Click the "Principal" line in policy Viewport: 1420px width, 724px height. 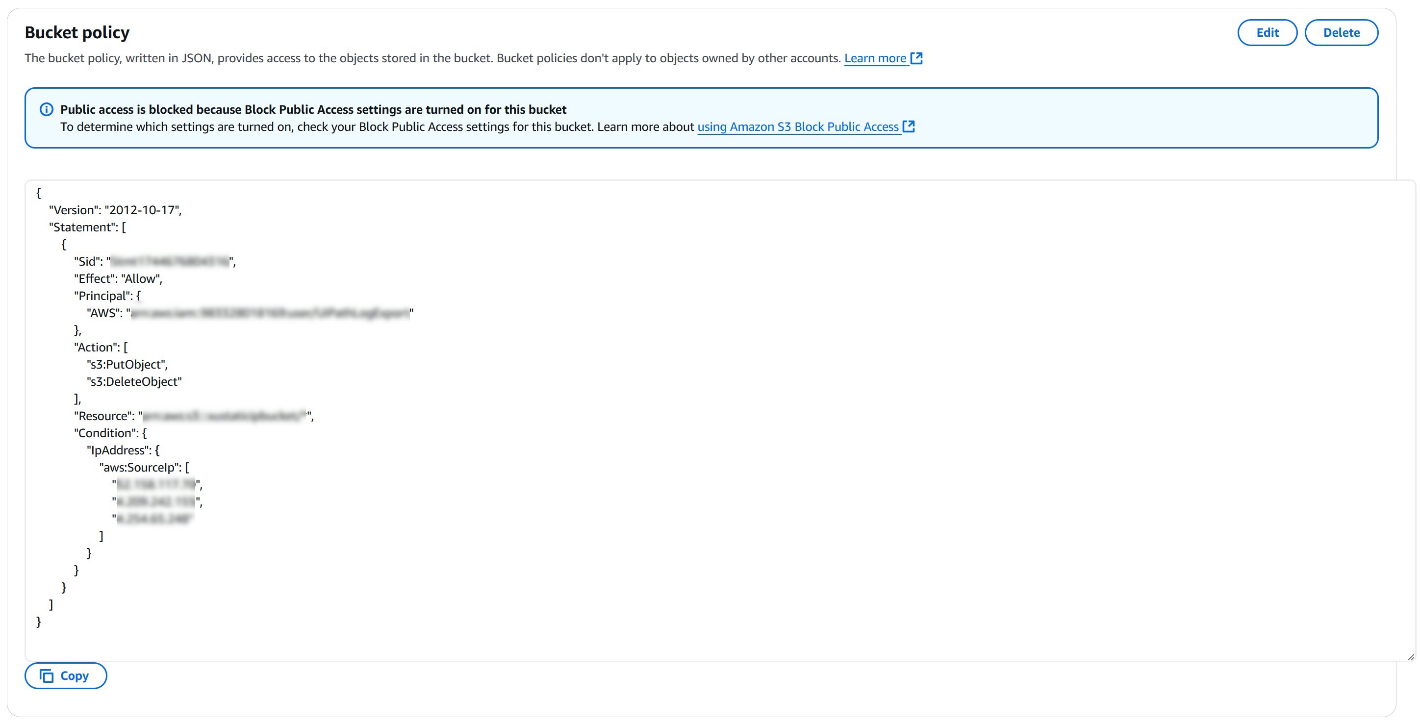107,296
